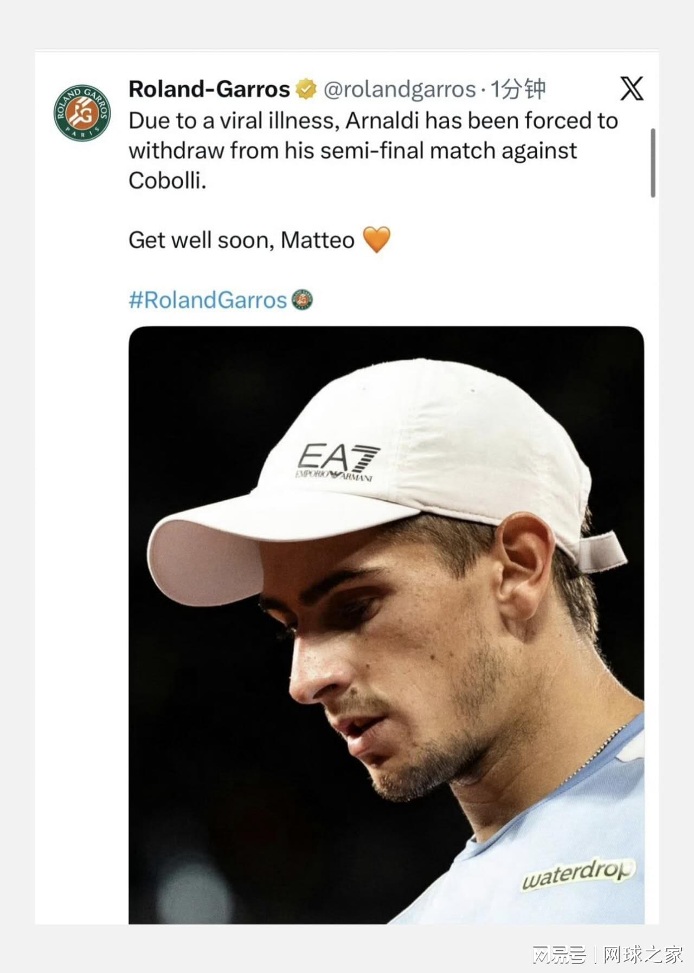Click the waterdrop logo on the shirt
694x973 pixels.
point(577,873)
